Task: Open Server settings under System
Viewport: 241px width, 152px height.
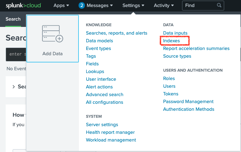Action: (102, 125)
